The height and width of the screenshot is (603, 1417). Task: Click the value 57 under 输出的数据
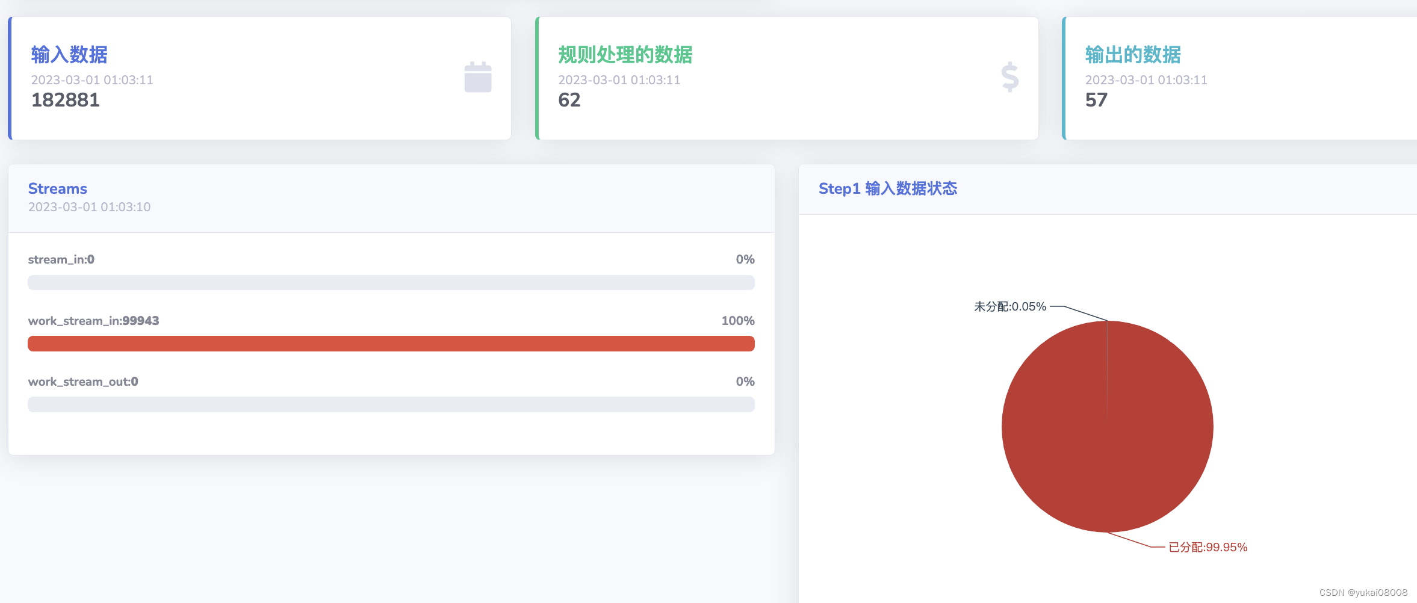(1096, 100)
